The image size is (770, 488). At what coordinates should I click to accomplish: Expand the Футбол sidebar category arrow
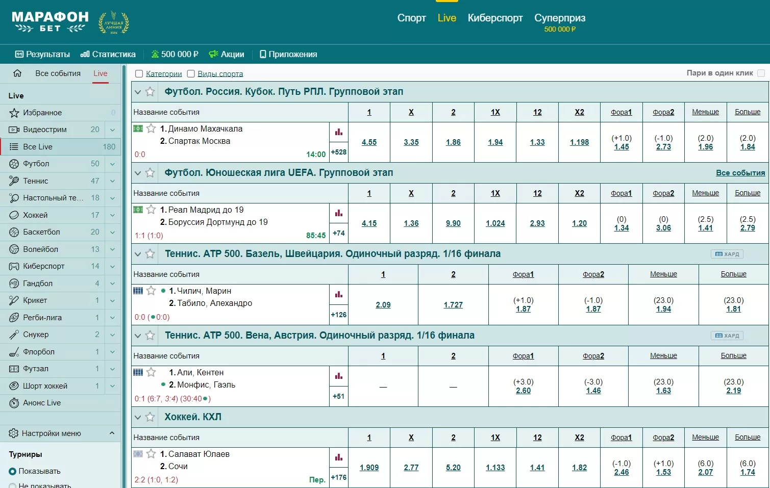[112, 164]
